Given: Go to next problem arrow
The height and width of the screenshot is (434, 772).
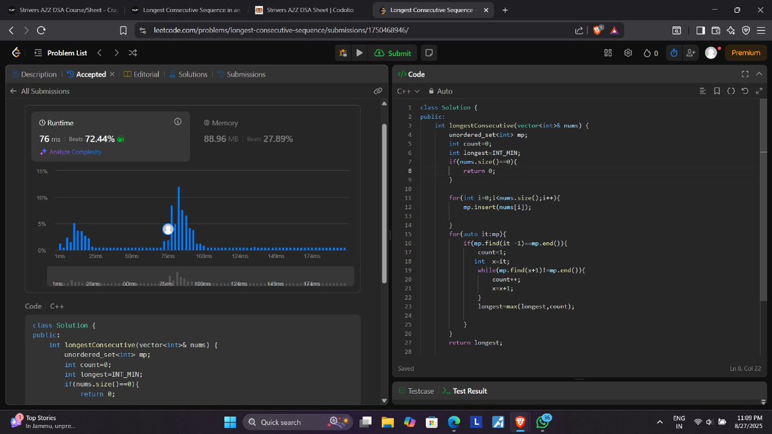Looking at the screenshot, I should pos(116,53).
